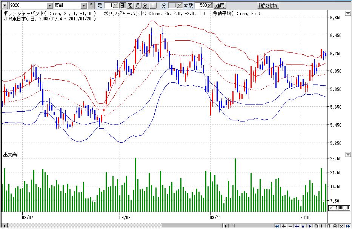352x229 pixels.
Task: Zoom out with the minus icon
Action: pos(290,226)
